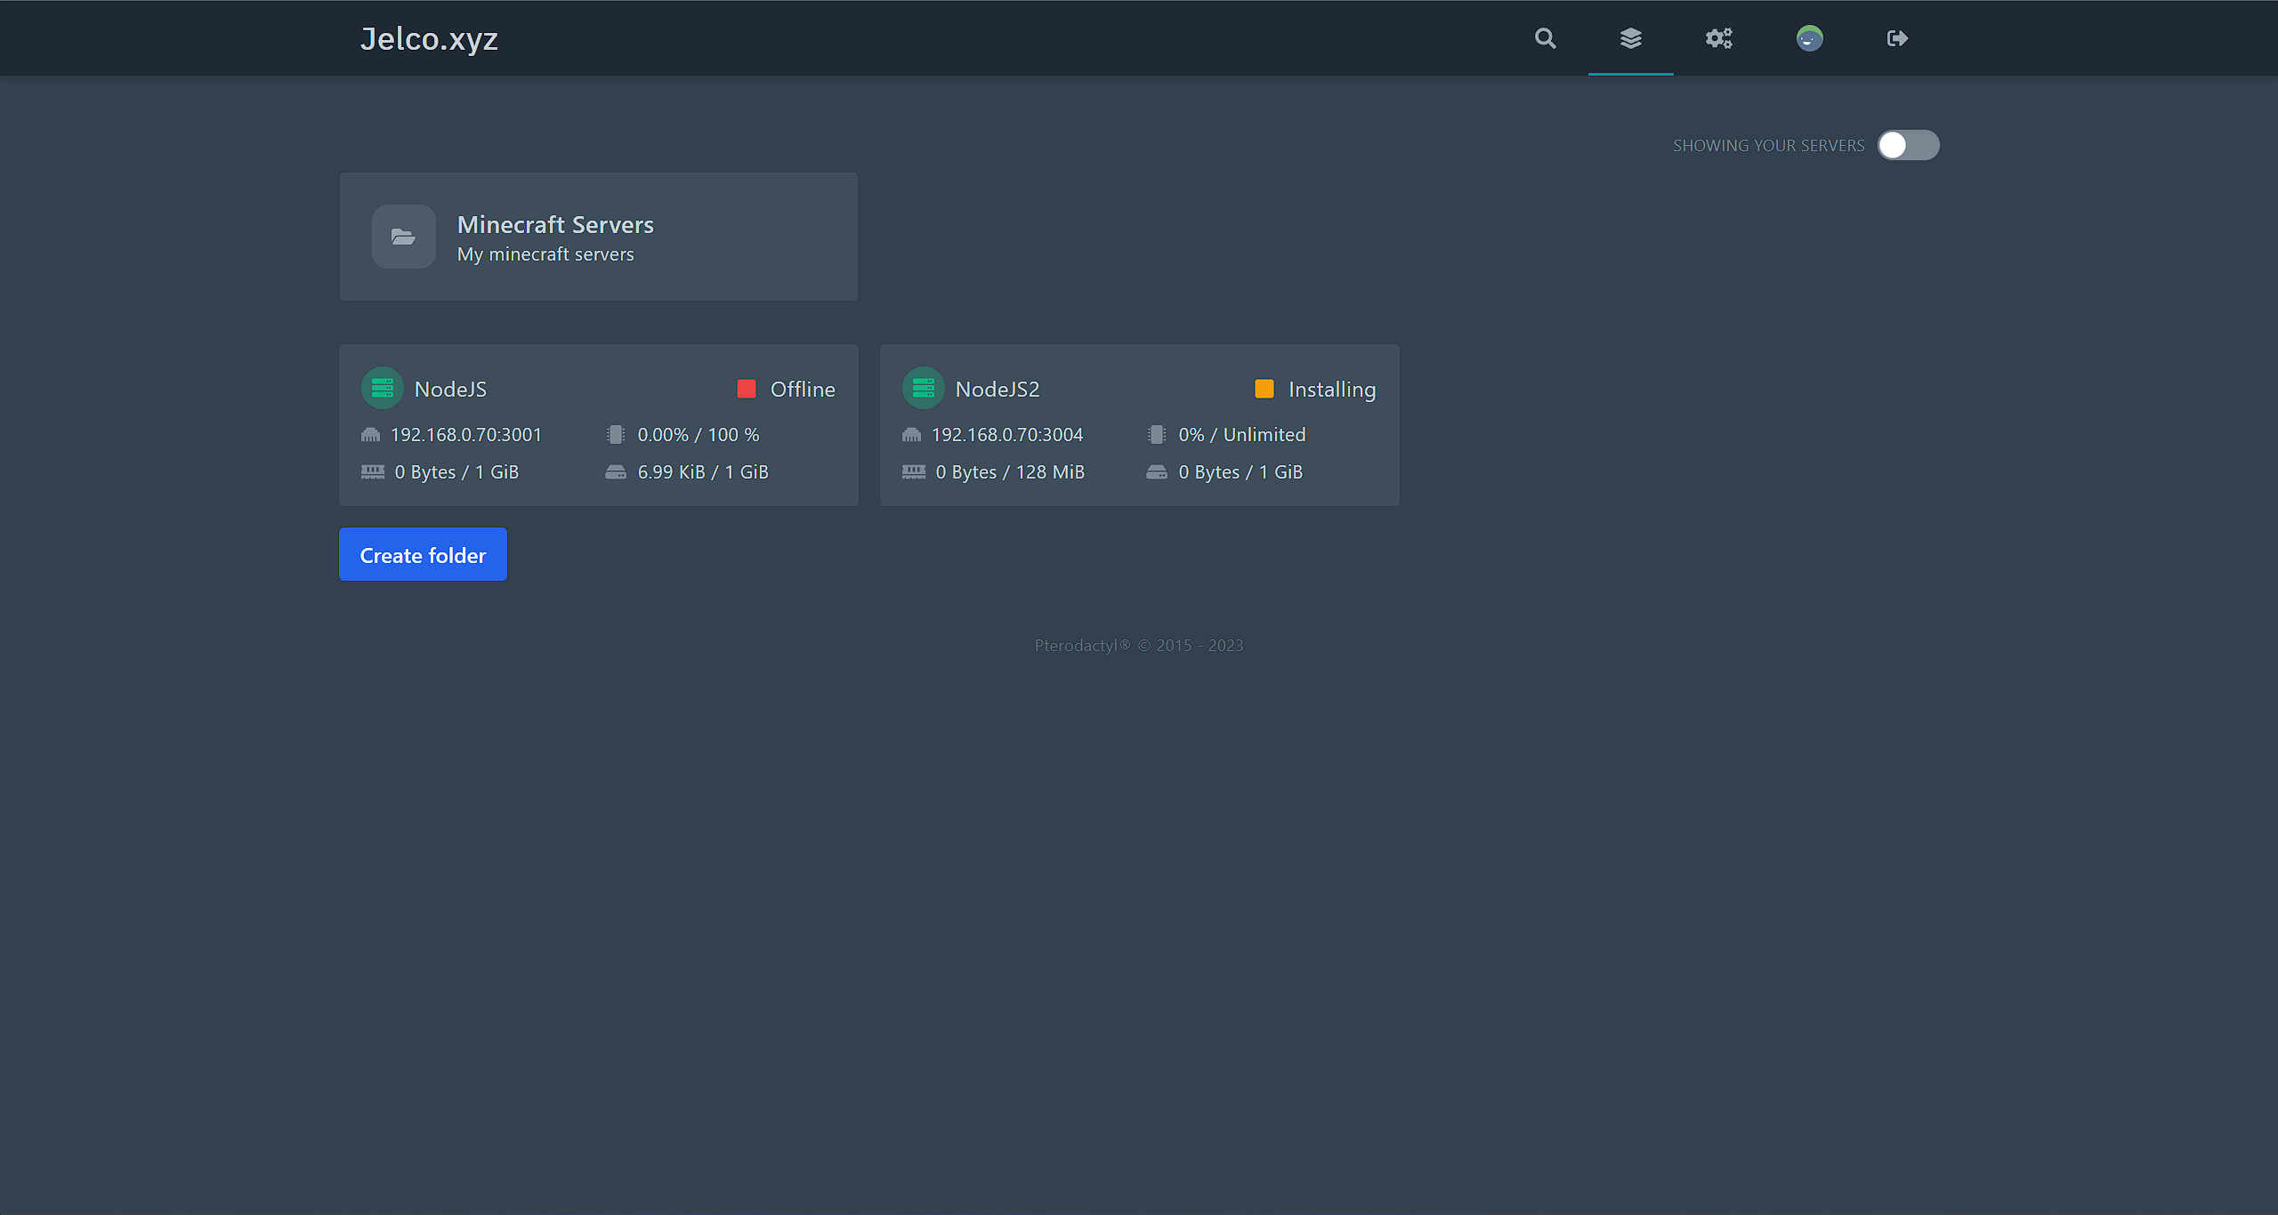Screen dimensions: 2278x1215
Task: Click the NodeJS2 server icon
Action: click(924, 389)
